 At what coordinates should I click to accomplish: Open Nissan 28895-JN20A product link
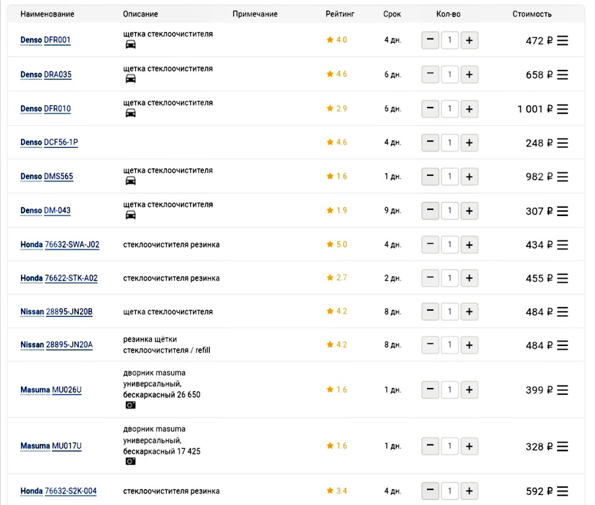click(56, 345)
